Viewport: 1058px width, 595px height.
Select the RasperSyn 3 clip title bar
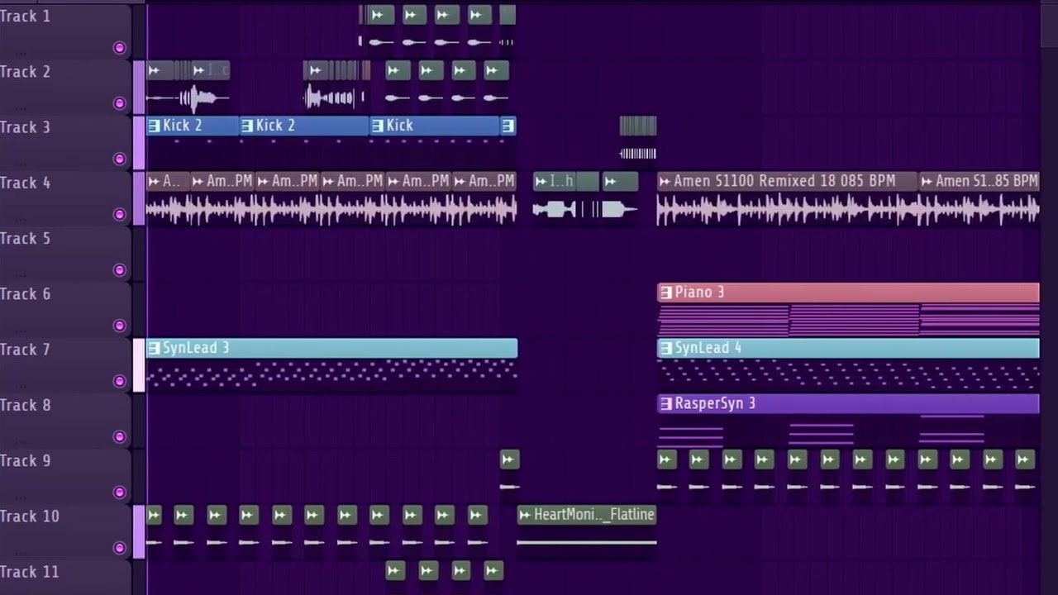[848, 403]
